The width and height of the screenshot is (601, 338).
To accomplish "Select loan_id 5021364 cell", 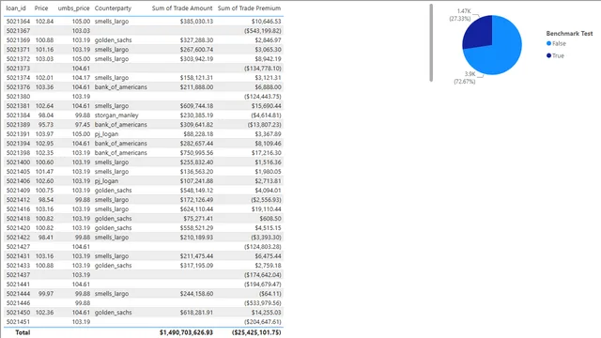I will click(x=18, y=22).
